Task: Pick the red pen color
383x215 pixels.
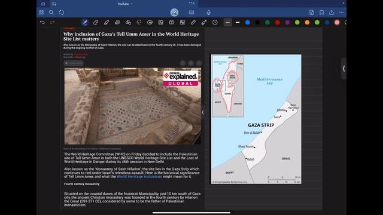Action: coord(278,23)
